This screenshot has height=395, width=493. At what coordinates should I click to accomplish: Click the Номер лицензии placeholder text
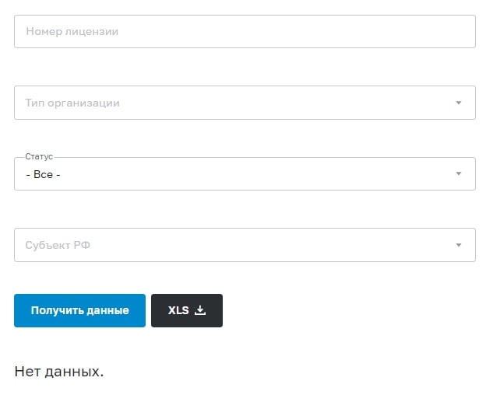(x=72, y=31)
